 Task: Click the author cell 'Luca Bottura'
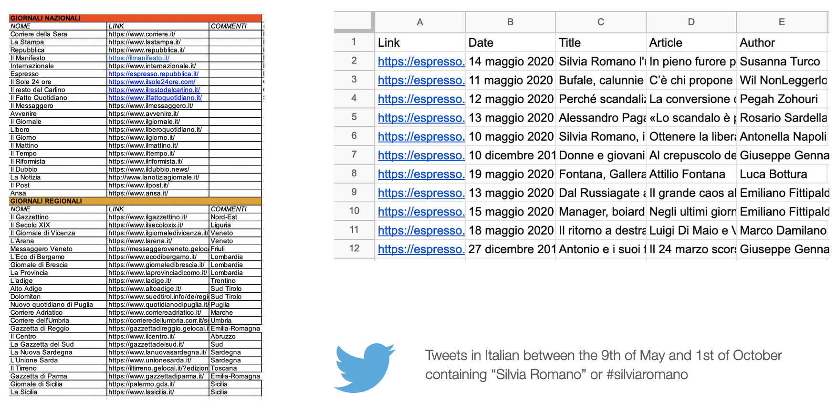[782, 174]
